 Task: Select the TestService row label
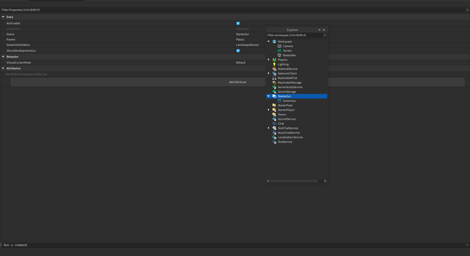[285, 142]
